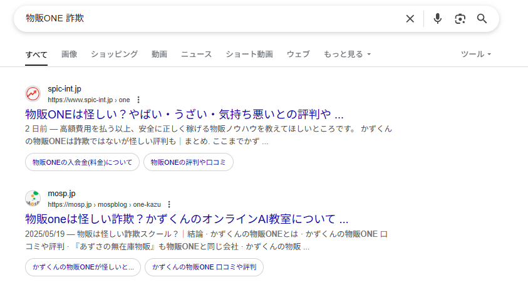
Task: Open the three-dot menu for the mosp.jp result
Action: tap(169, 204)
